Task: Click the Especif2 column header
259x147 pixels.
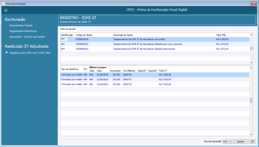Action: click(152, 71)
